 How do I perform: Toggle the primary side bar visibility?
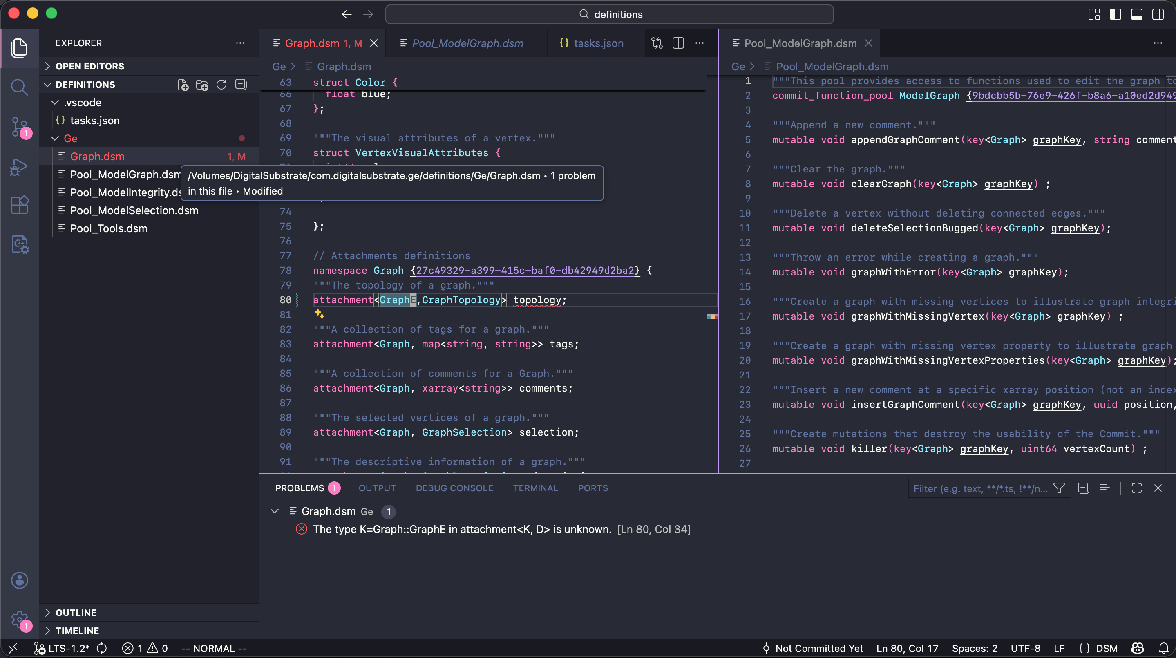(1115, 14)
